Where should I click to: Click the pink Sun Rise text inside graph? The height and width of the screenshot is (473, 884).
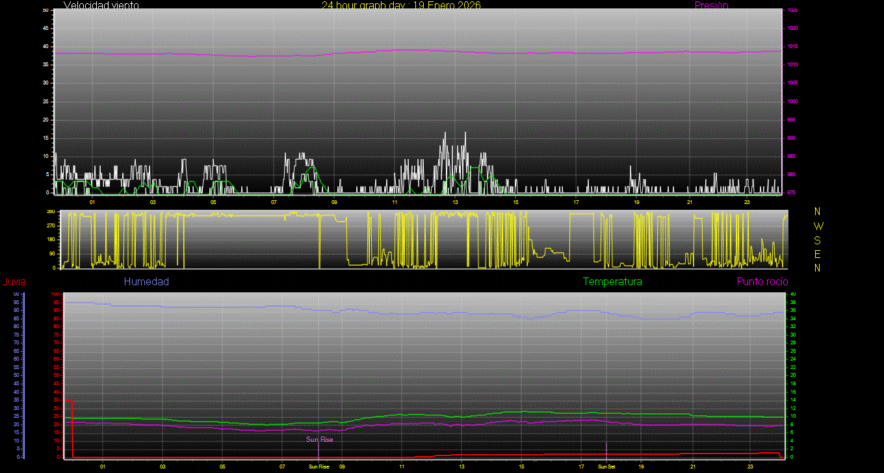click(x=320, y=440)
